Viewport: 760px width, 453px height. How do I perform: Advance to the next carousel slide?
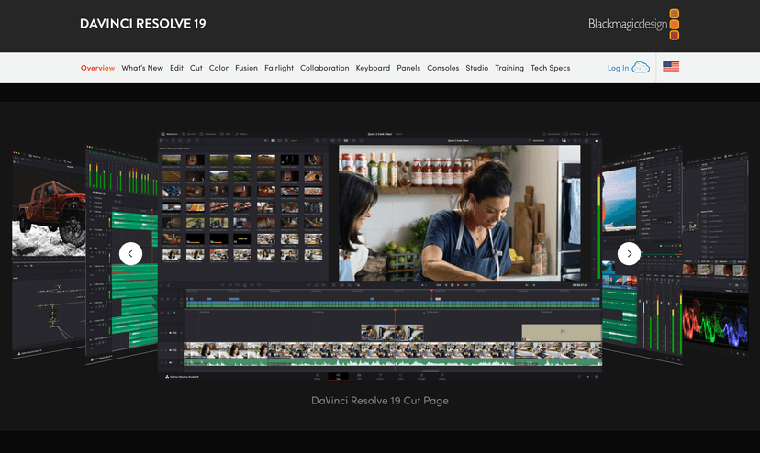click(x=629, y=253)
